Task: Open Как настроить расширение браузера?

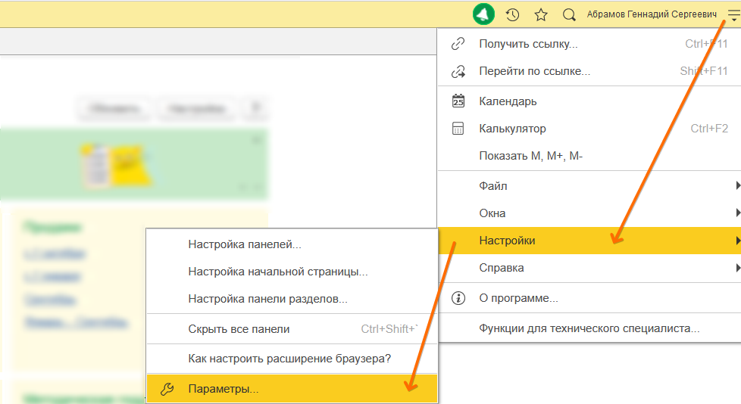Action: pos(292,359)
